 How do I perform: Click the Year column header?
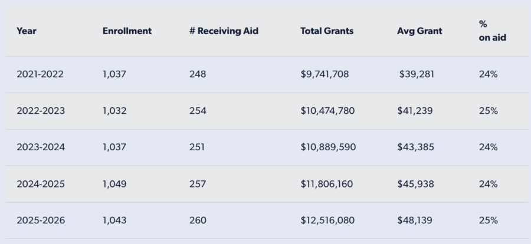click(x=27, y=31)
